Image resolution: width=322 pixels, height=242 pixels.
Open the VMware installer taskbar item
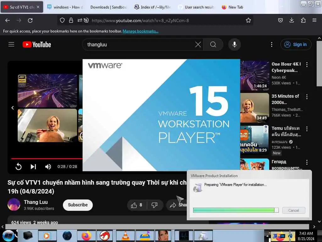tap(203, 236)
